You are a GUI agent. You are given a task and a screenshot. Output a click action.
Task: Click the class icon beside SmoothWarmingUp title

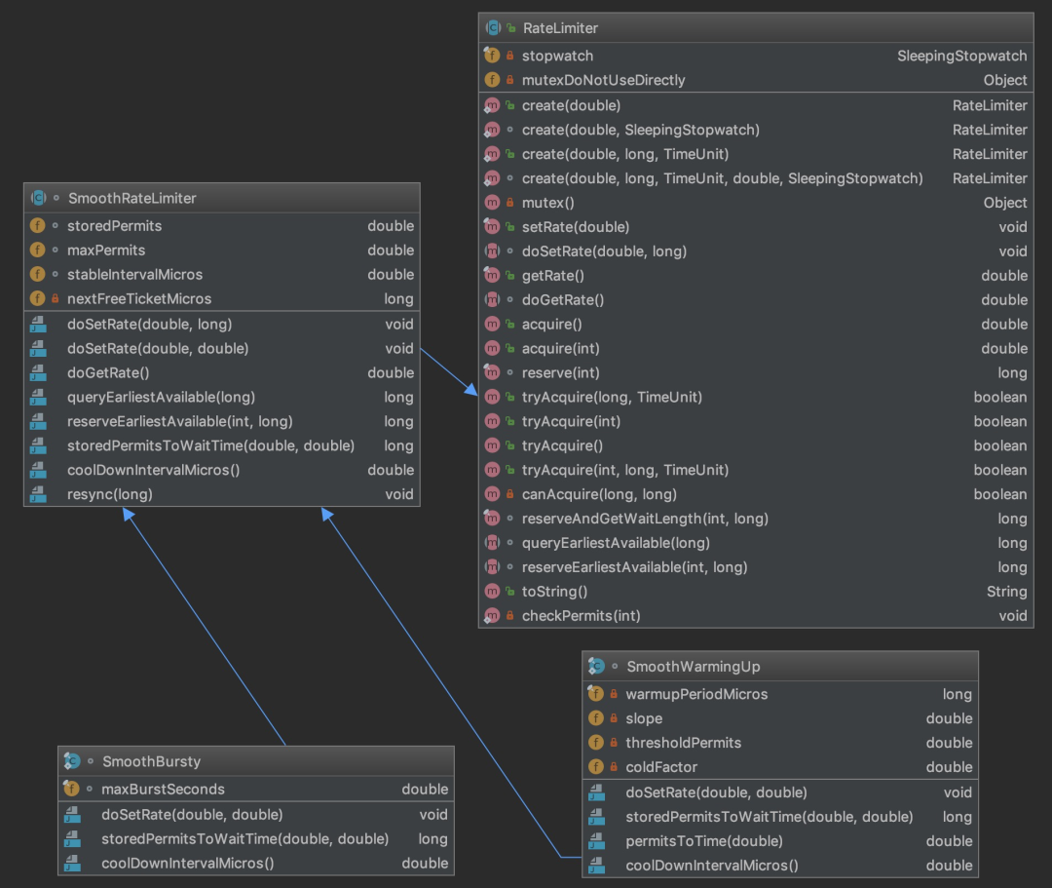(596, 667)
